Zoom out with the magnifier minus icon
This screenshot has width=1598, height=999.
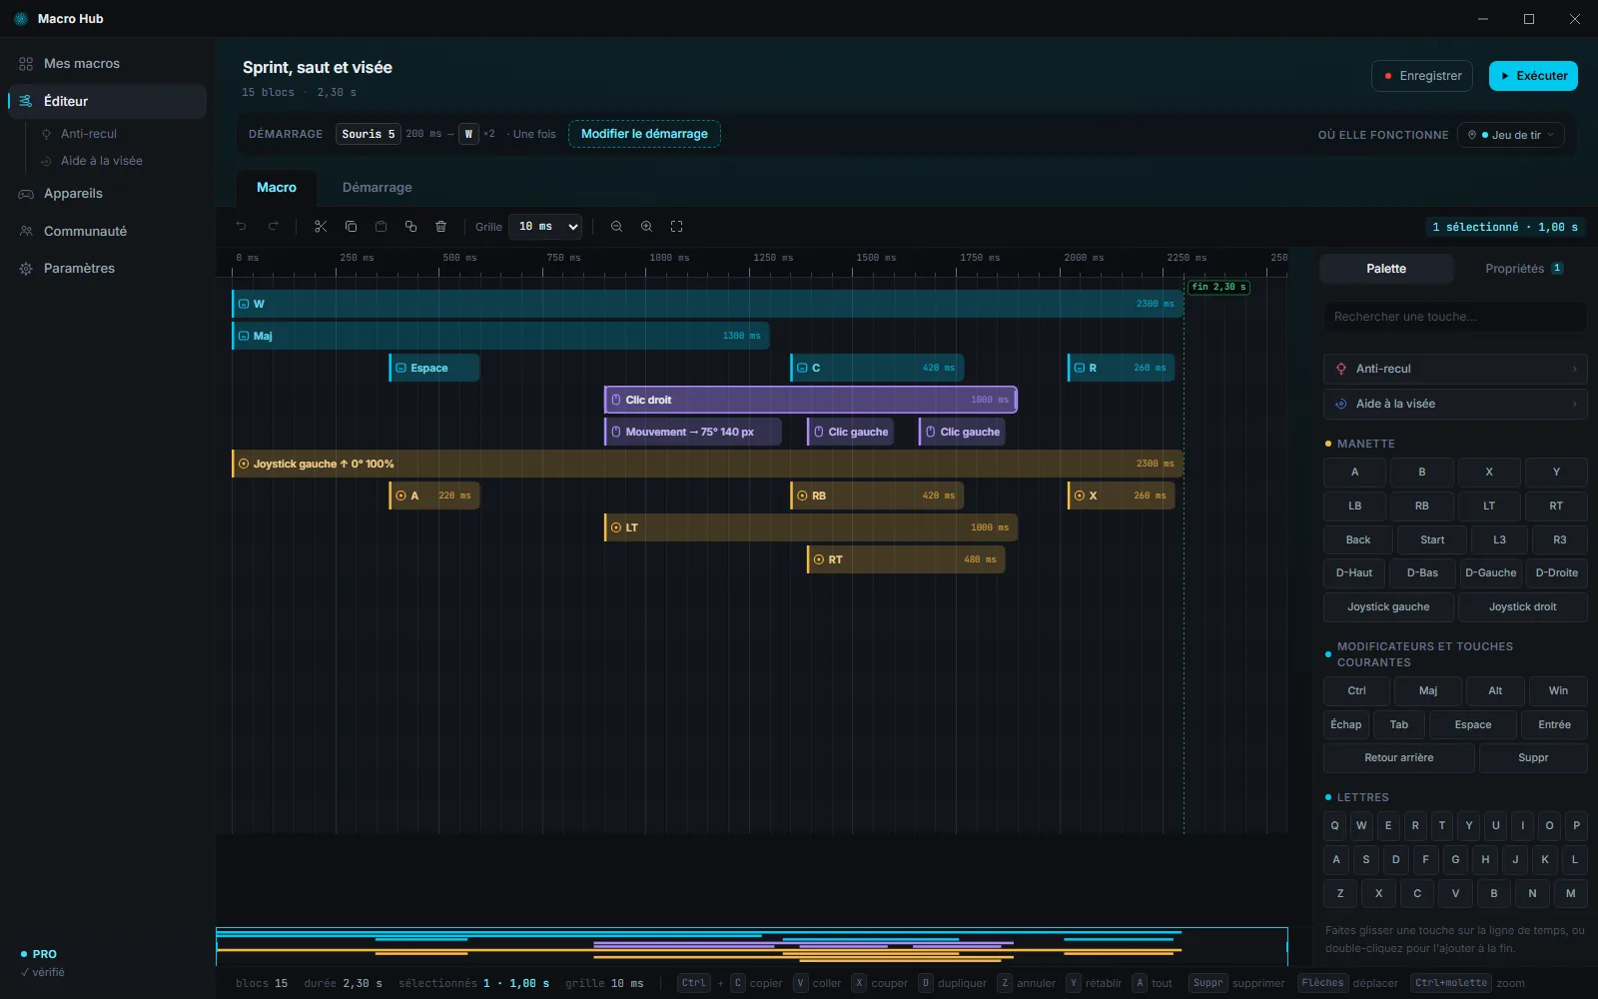click(x=616, y=227)
